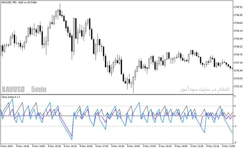Click the 2735.84 price scale label
The width and height of the screenshot is (246, 149).
point(238,70)
